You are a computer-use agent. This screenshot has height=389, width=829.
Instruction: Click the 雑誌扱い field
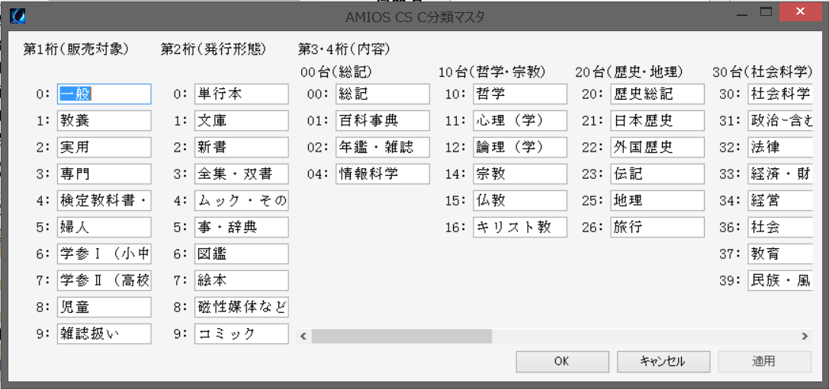(104, 333)
